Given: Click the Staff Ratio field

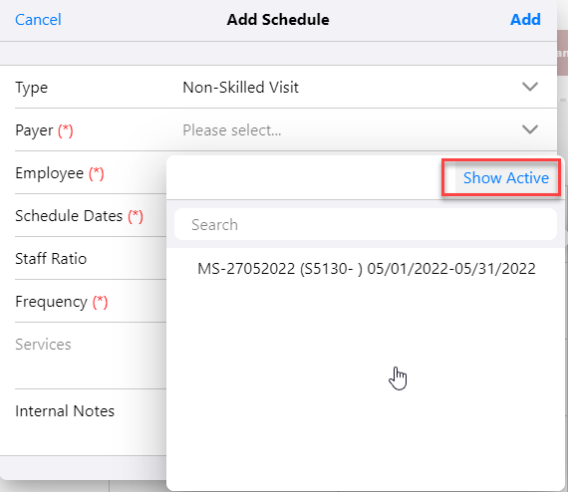Looking at the screenshot, I should (91, 259).
